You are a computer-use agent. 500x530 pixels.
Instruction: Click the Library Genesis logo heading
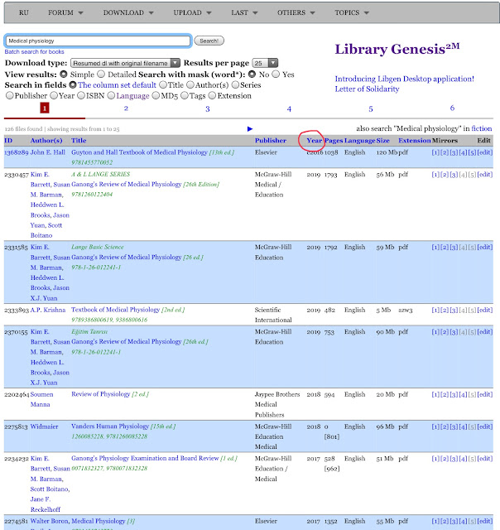coord(397,49)
